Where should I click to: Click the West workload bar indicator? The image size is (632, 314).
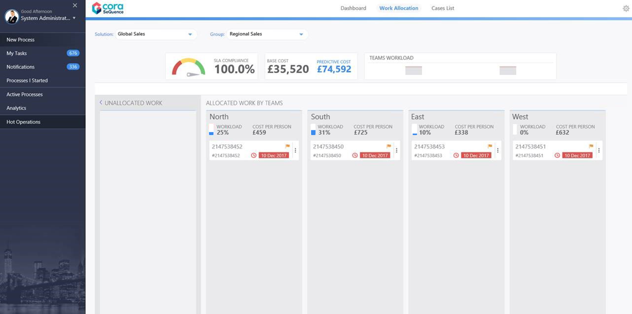click(x=515, y=130)
